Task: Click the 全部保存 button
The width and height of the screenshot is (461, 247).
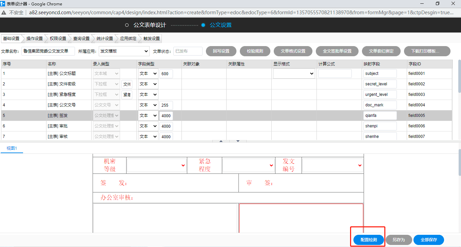Action: [x=429, y=240]
